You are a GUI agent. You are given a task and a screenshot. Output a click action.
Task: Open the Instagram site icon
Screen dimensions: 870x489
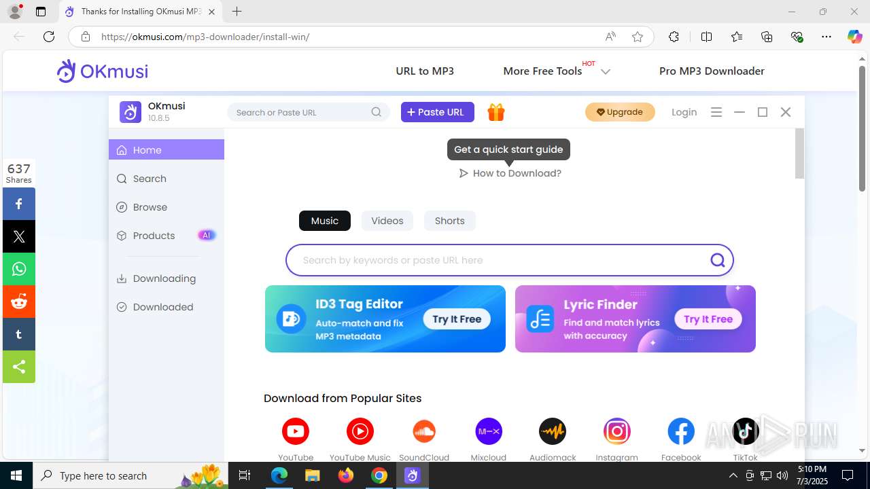(x=617, y=431)
